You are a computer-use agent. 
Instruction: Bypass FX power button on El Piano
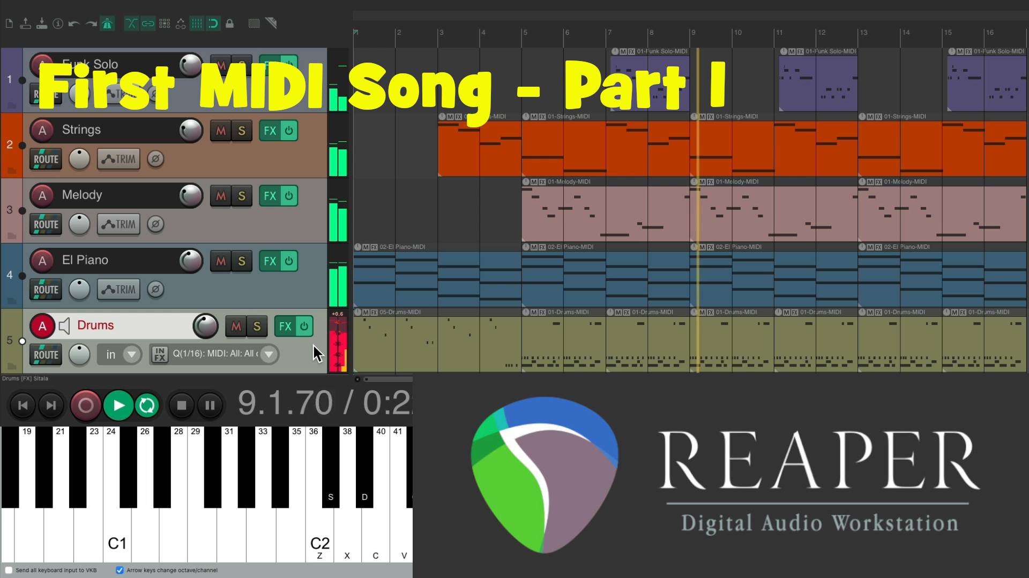[x=289, y=261]
